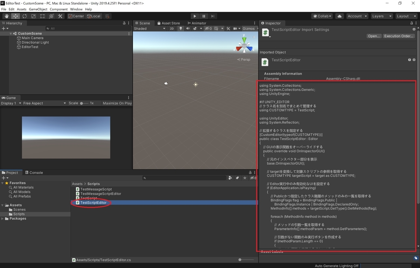This screenshot has height=268, width=420.
Task: Toggle scene lighting bulb
Action: click(x=181, y=29)
